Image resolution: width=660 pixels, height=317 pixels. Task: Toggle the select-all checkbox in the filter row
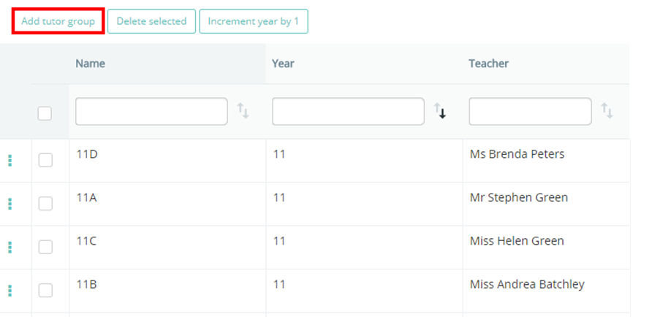coord(45,113)
